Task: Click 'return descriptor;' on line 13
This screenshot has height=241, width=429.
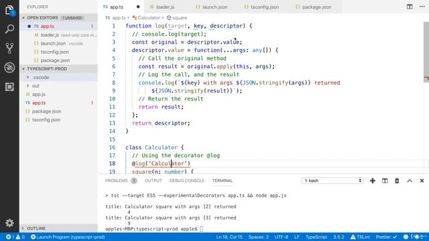Action: tap(161, 123)
